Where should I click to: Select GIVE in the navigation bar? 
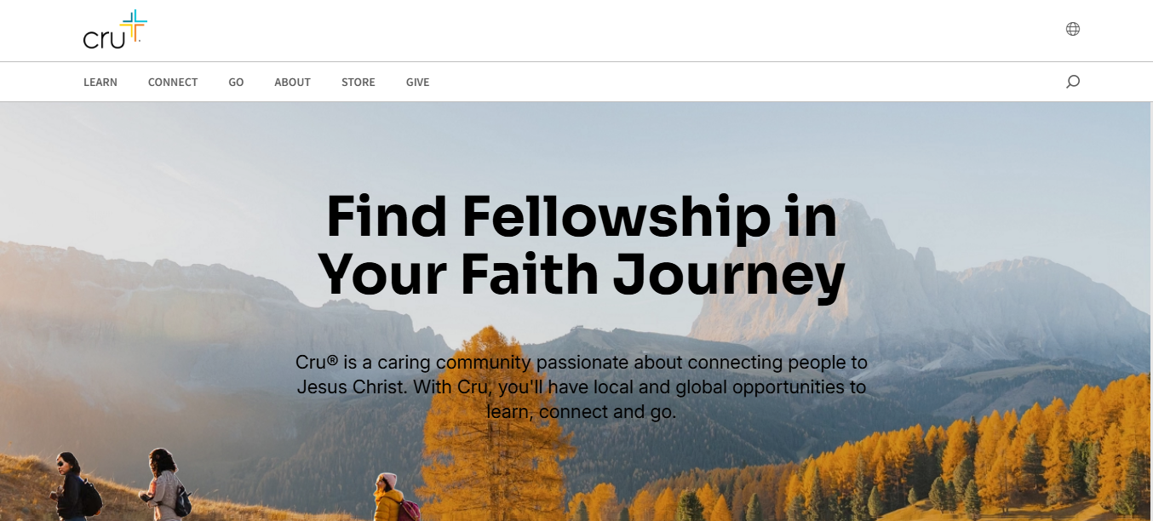point(417,83)
